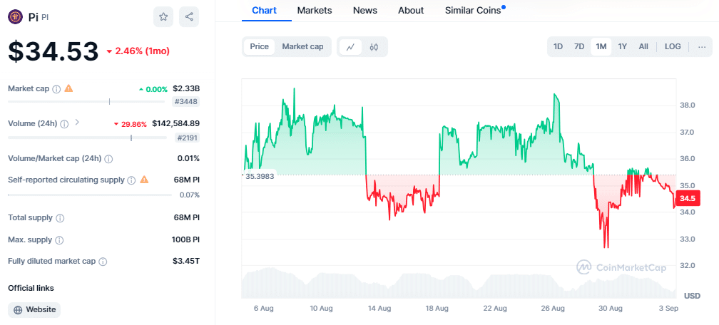Switch to candlestick chart icon

click(374, 47)
